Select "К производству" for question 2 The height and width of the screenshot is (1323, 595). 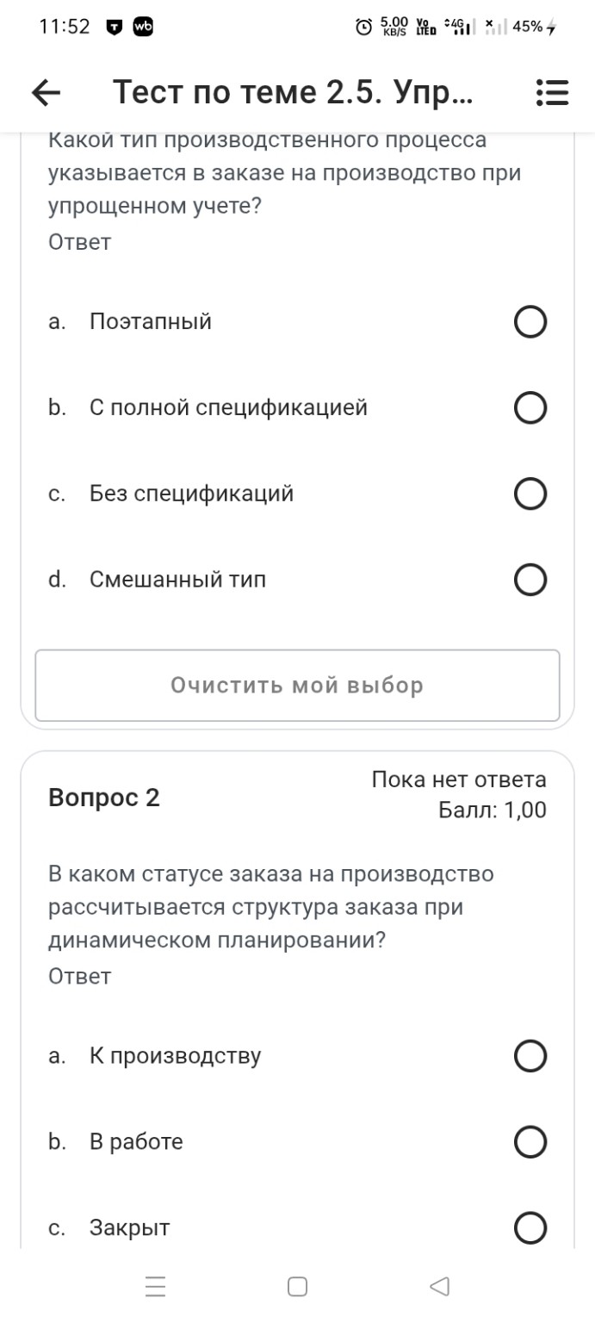click(532, 1056)
